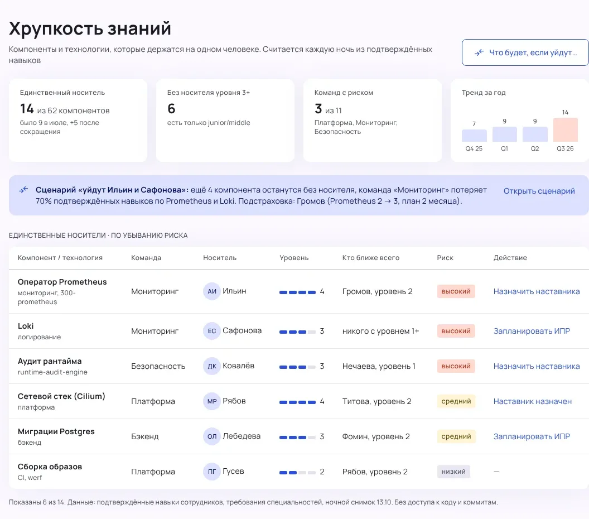Click the component name «Сетевой стек (Cilium)»
Viewport: 589px width, 519px height.
(61, 396)
